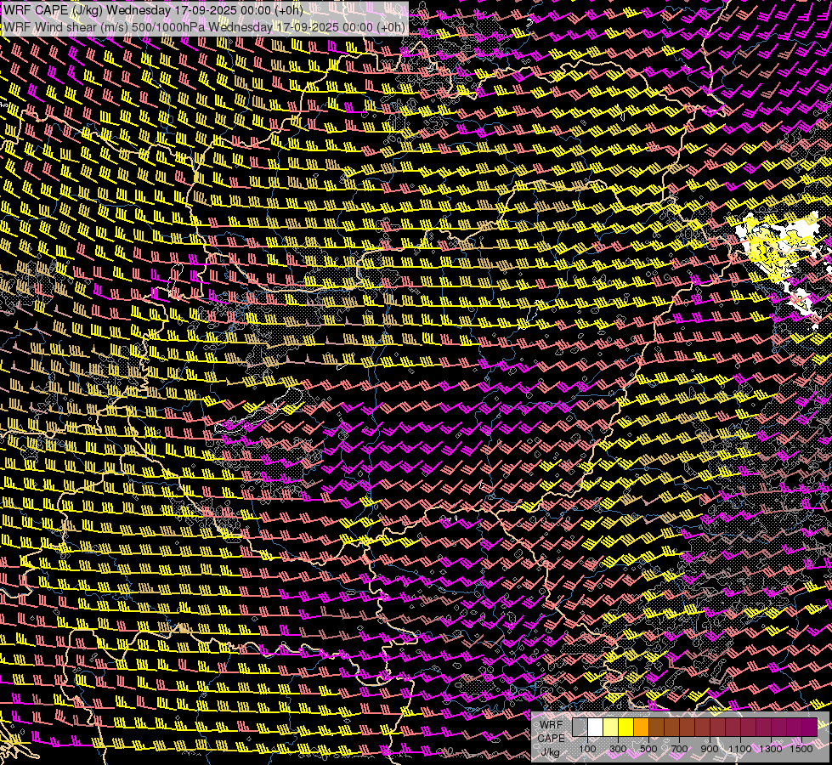
Task: Click the WRF Wind shear title line
Action: [x=204, y=26]
